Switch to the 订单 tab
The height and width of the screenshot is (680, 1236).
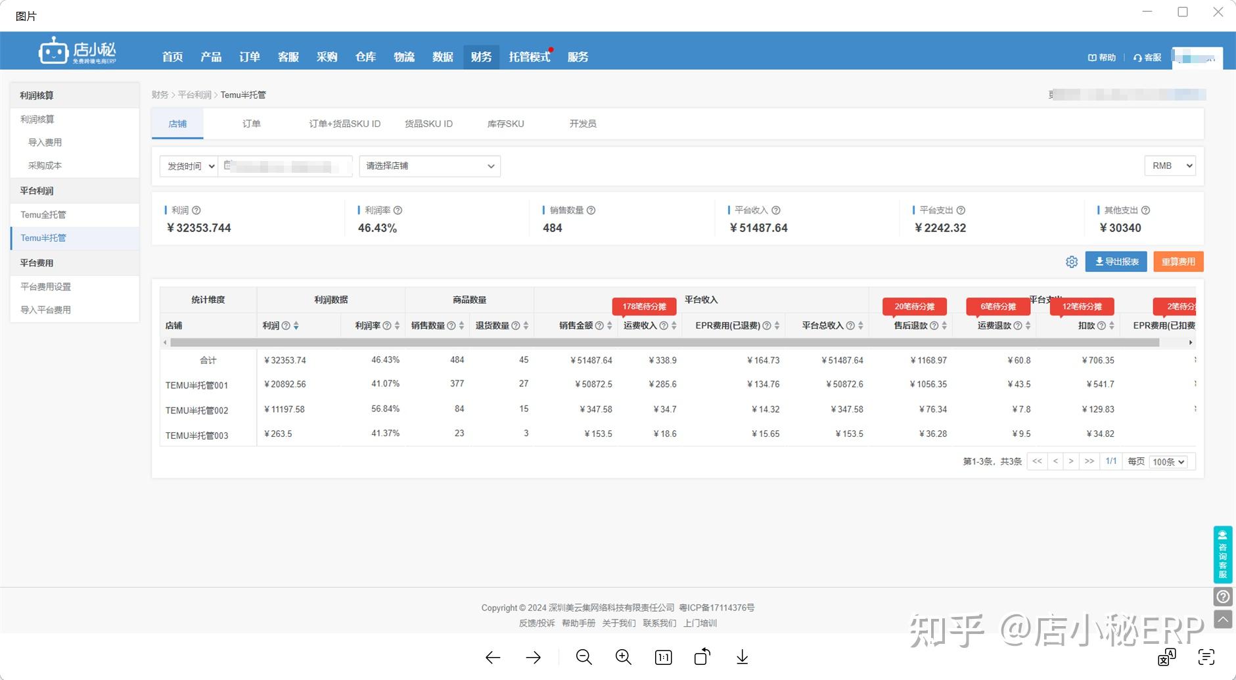[251, 123]
